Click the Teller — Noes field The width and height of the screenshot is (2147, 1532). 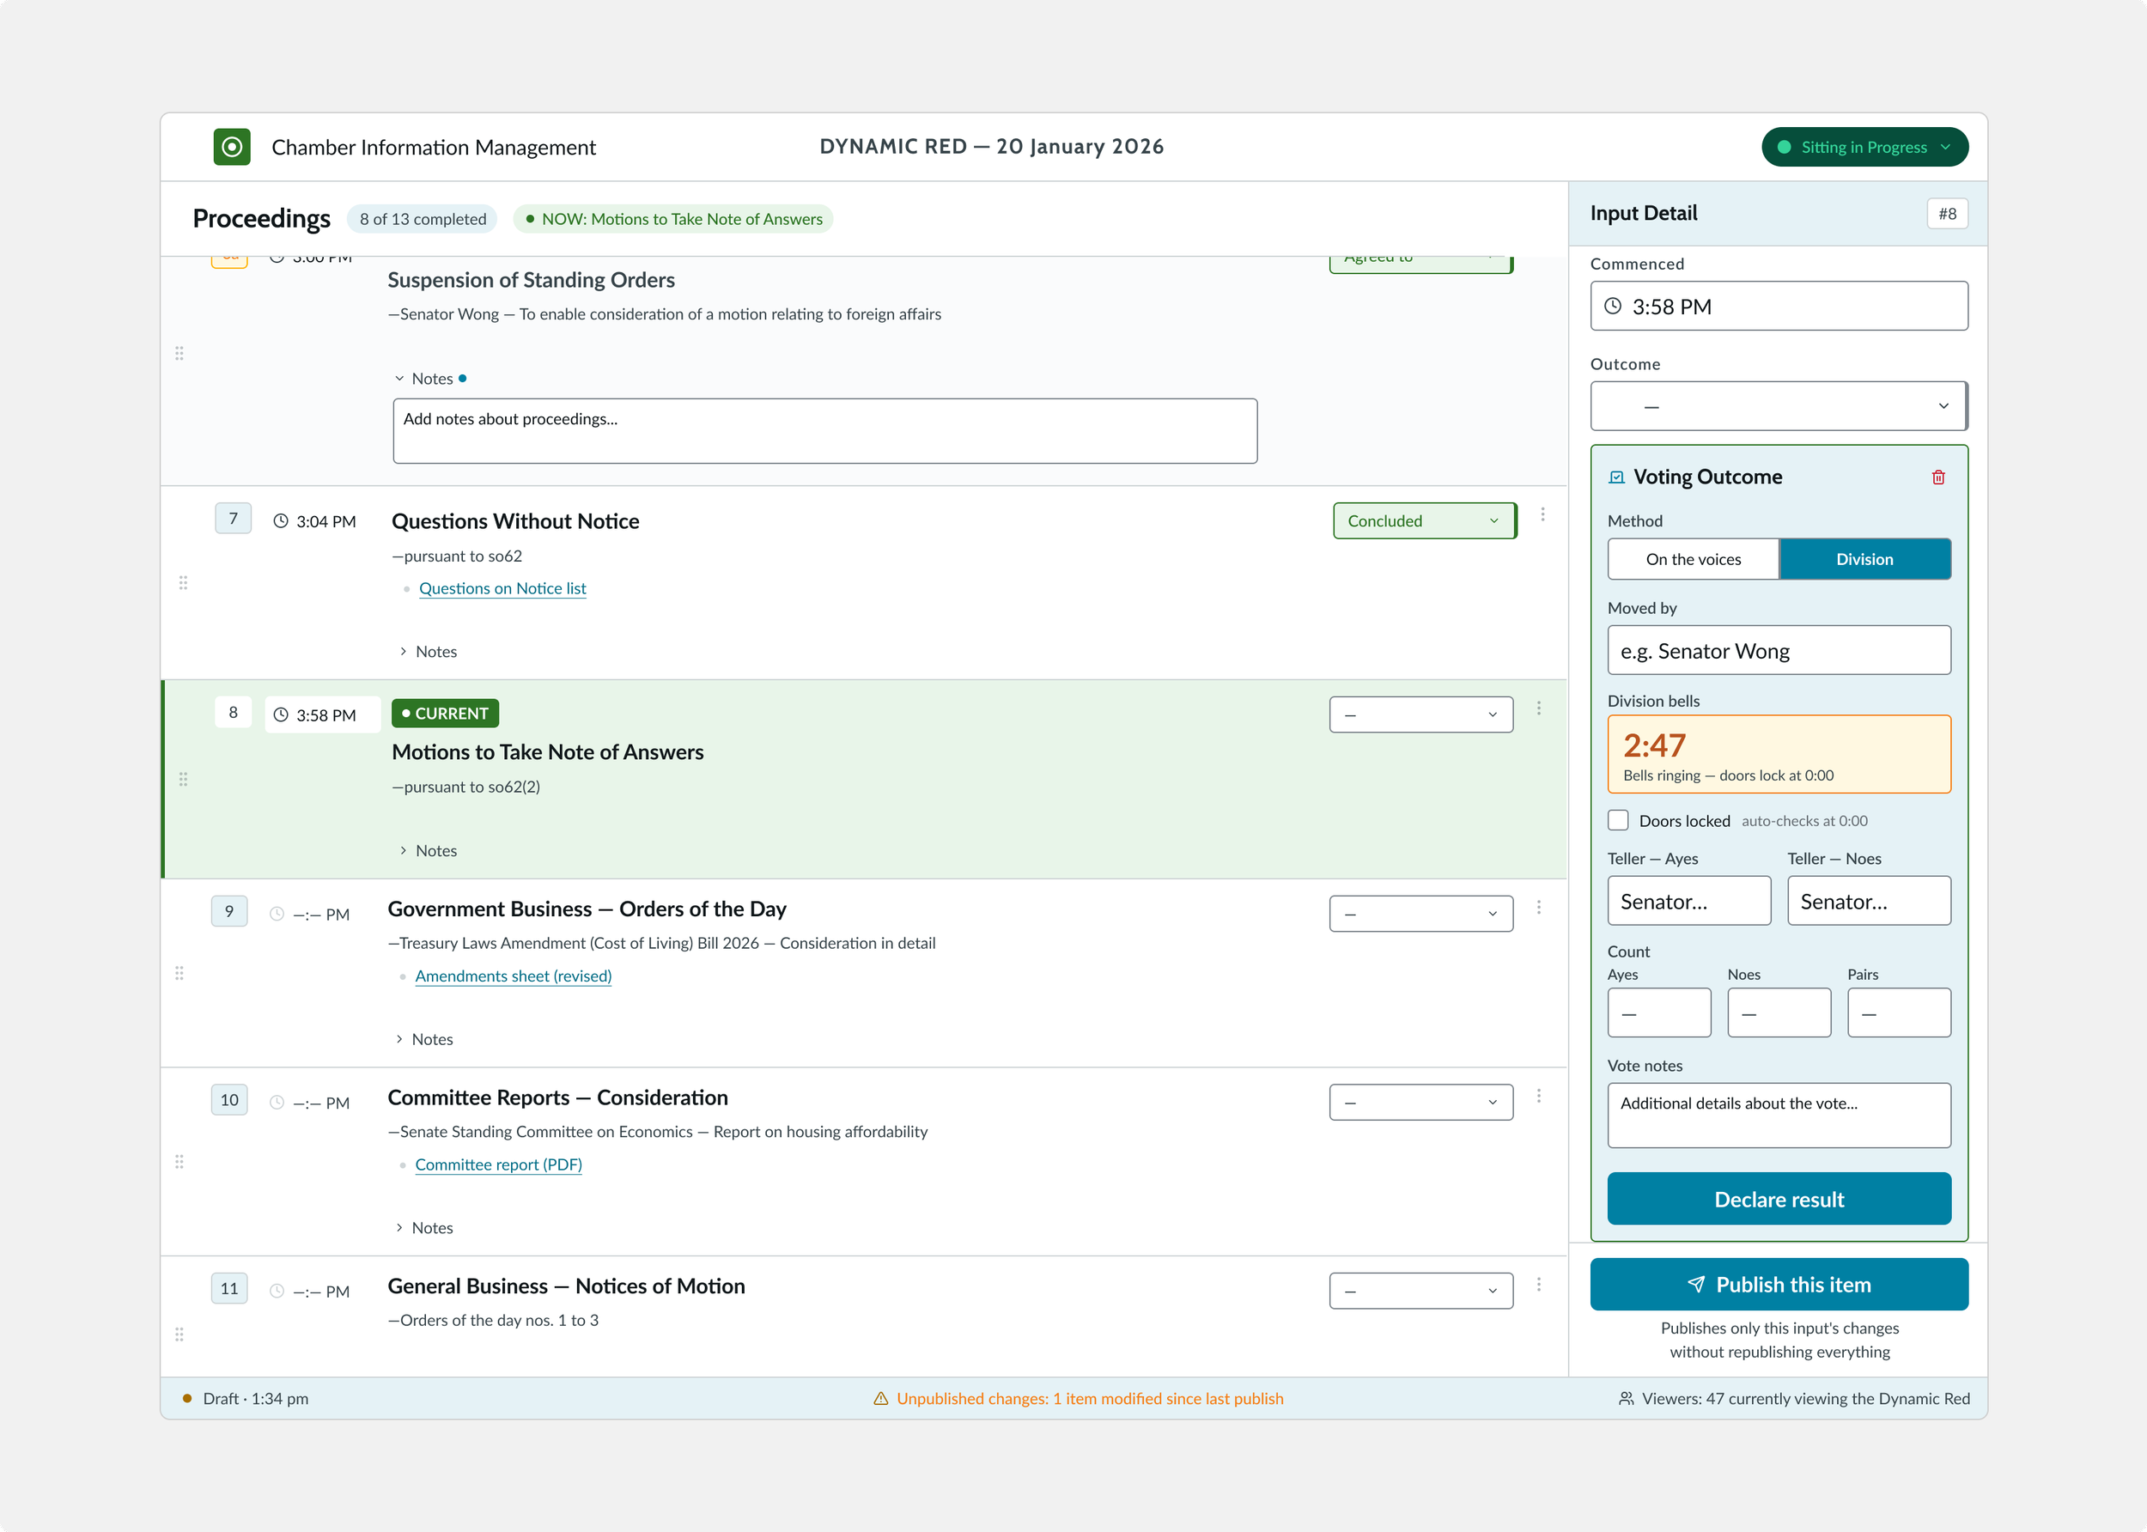pos(1868,900)
